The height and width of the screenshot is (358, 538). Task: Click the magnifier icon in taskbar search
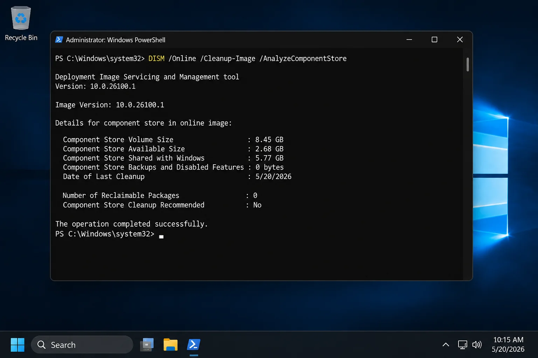(41, 345)
